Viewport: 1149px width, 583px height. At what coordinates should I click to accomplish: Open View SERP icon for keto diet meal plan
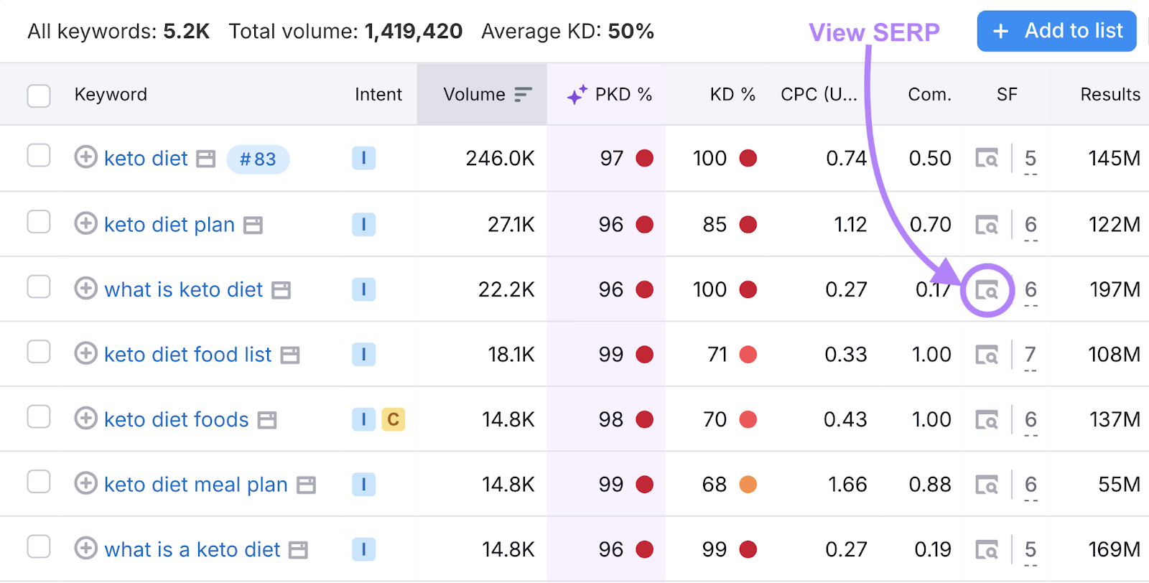(x=987, y=485)
